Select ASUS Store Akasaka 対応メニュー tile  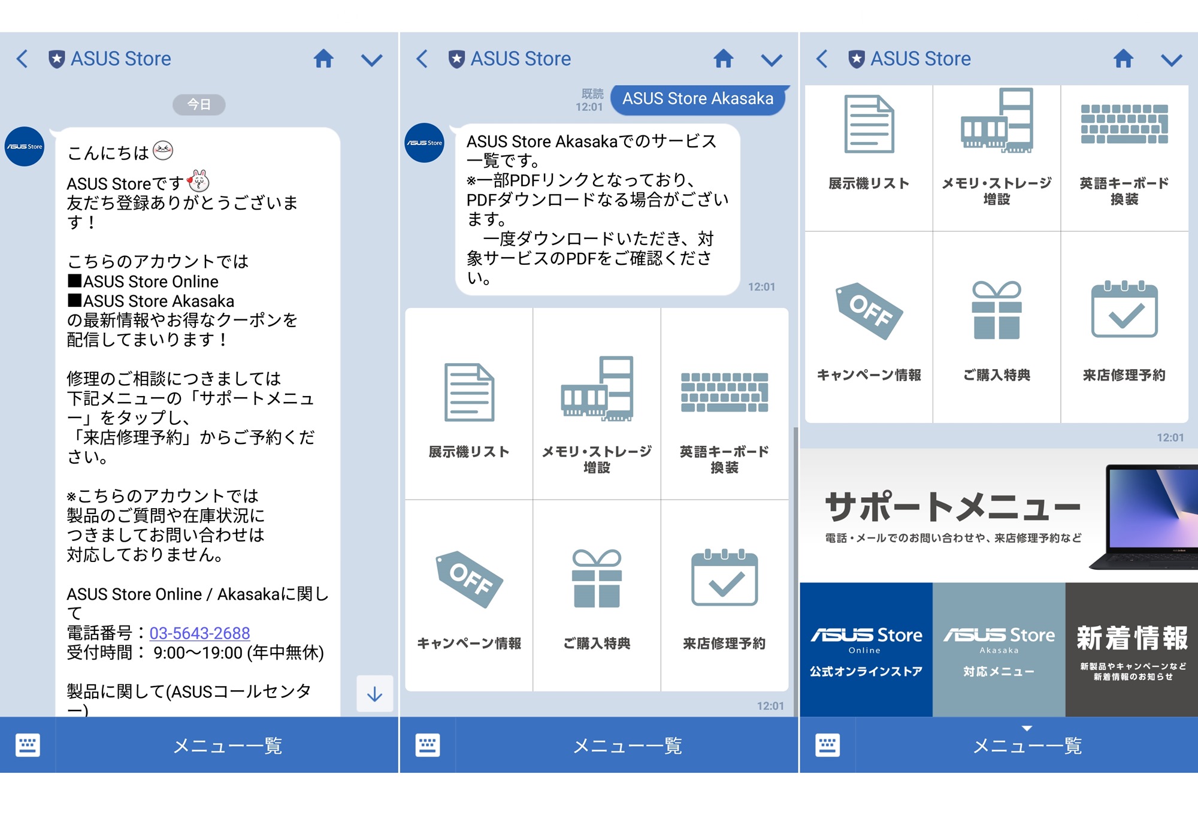(999, 650)
